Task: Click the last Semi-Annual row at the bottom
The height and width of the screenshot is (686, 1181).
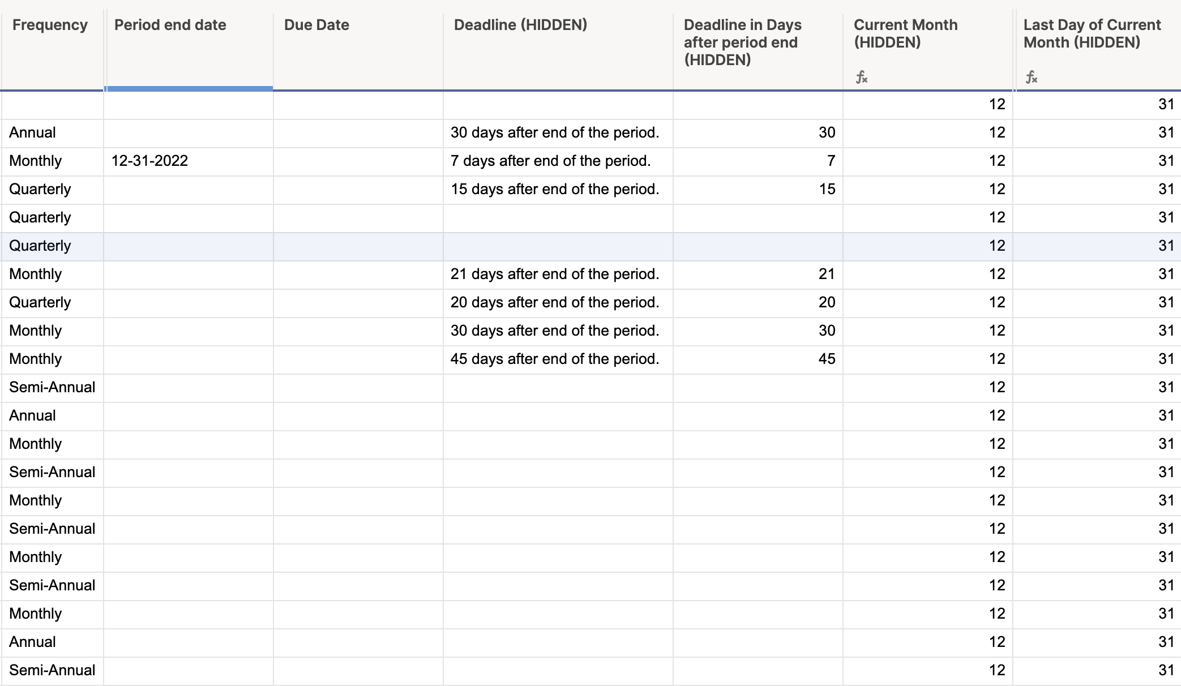Action: pyautogui.click(x=52, y=670)
